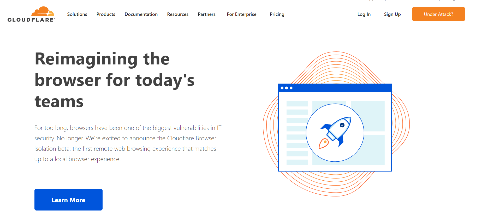Image resolution: width=481 pixels, height=217 pixels.
Task: Click the Sign Up link
Action: tap(392, 14)
